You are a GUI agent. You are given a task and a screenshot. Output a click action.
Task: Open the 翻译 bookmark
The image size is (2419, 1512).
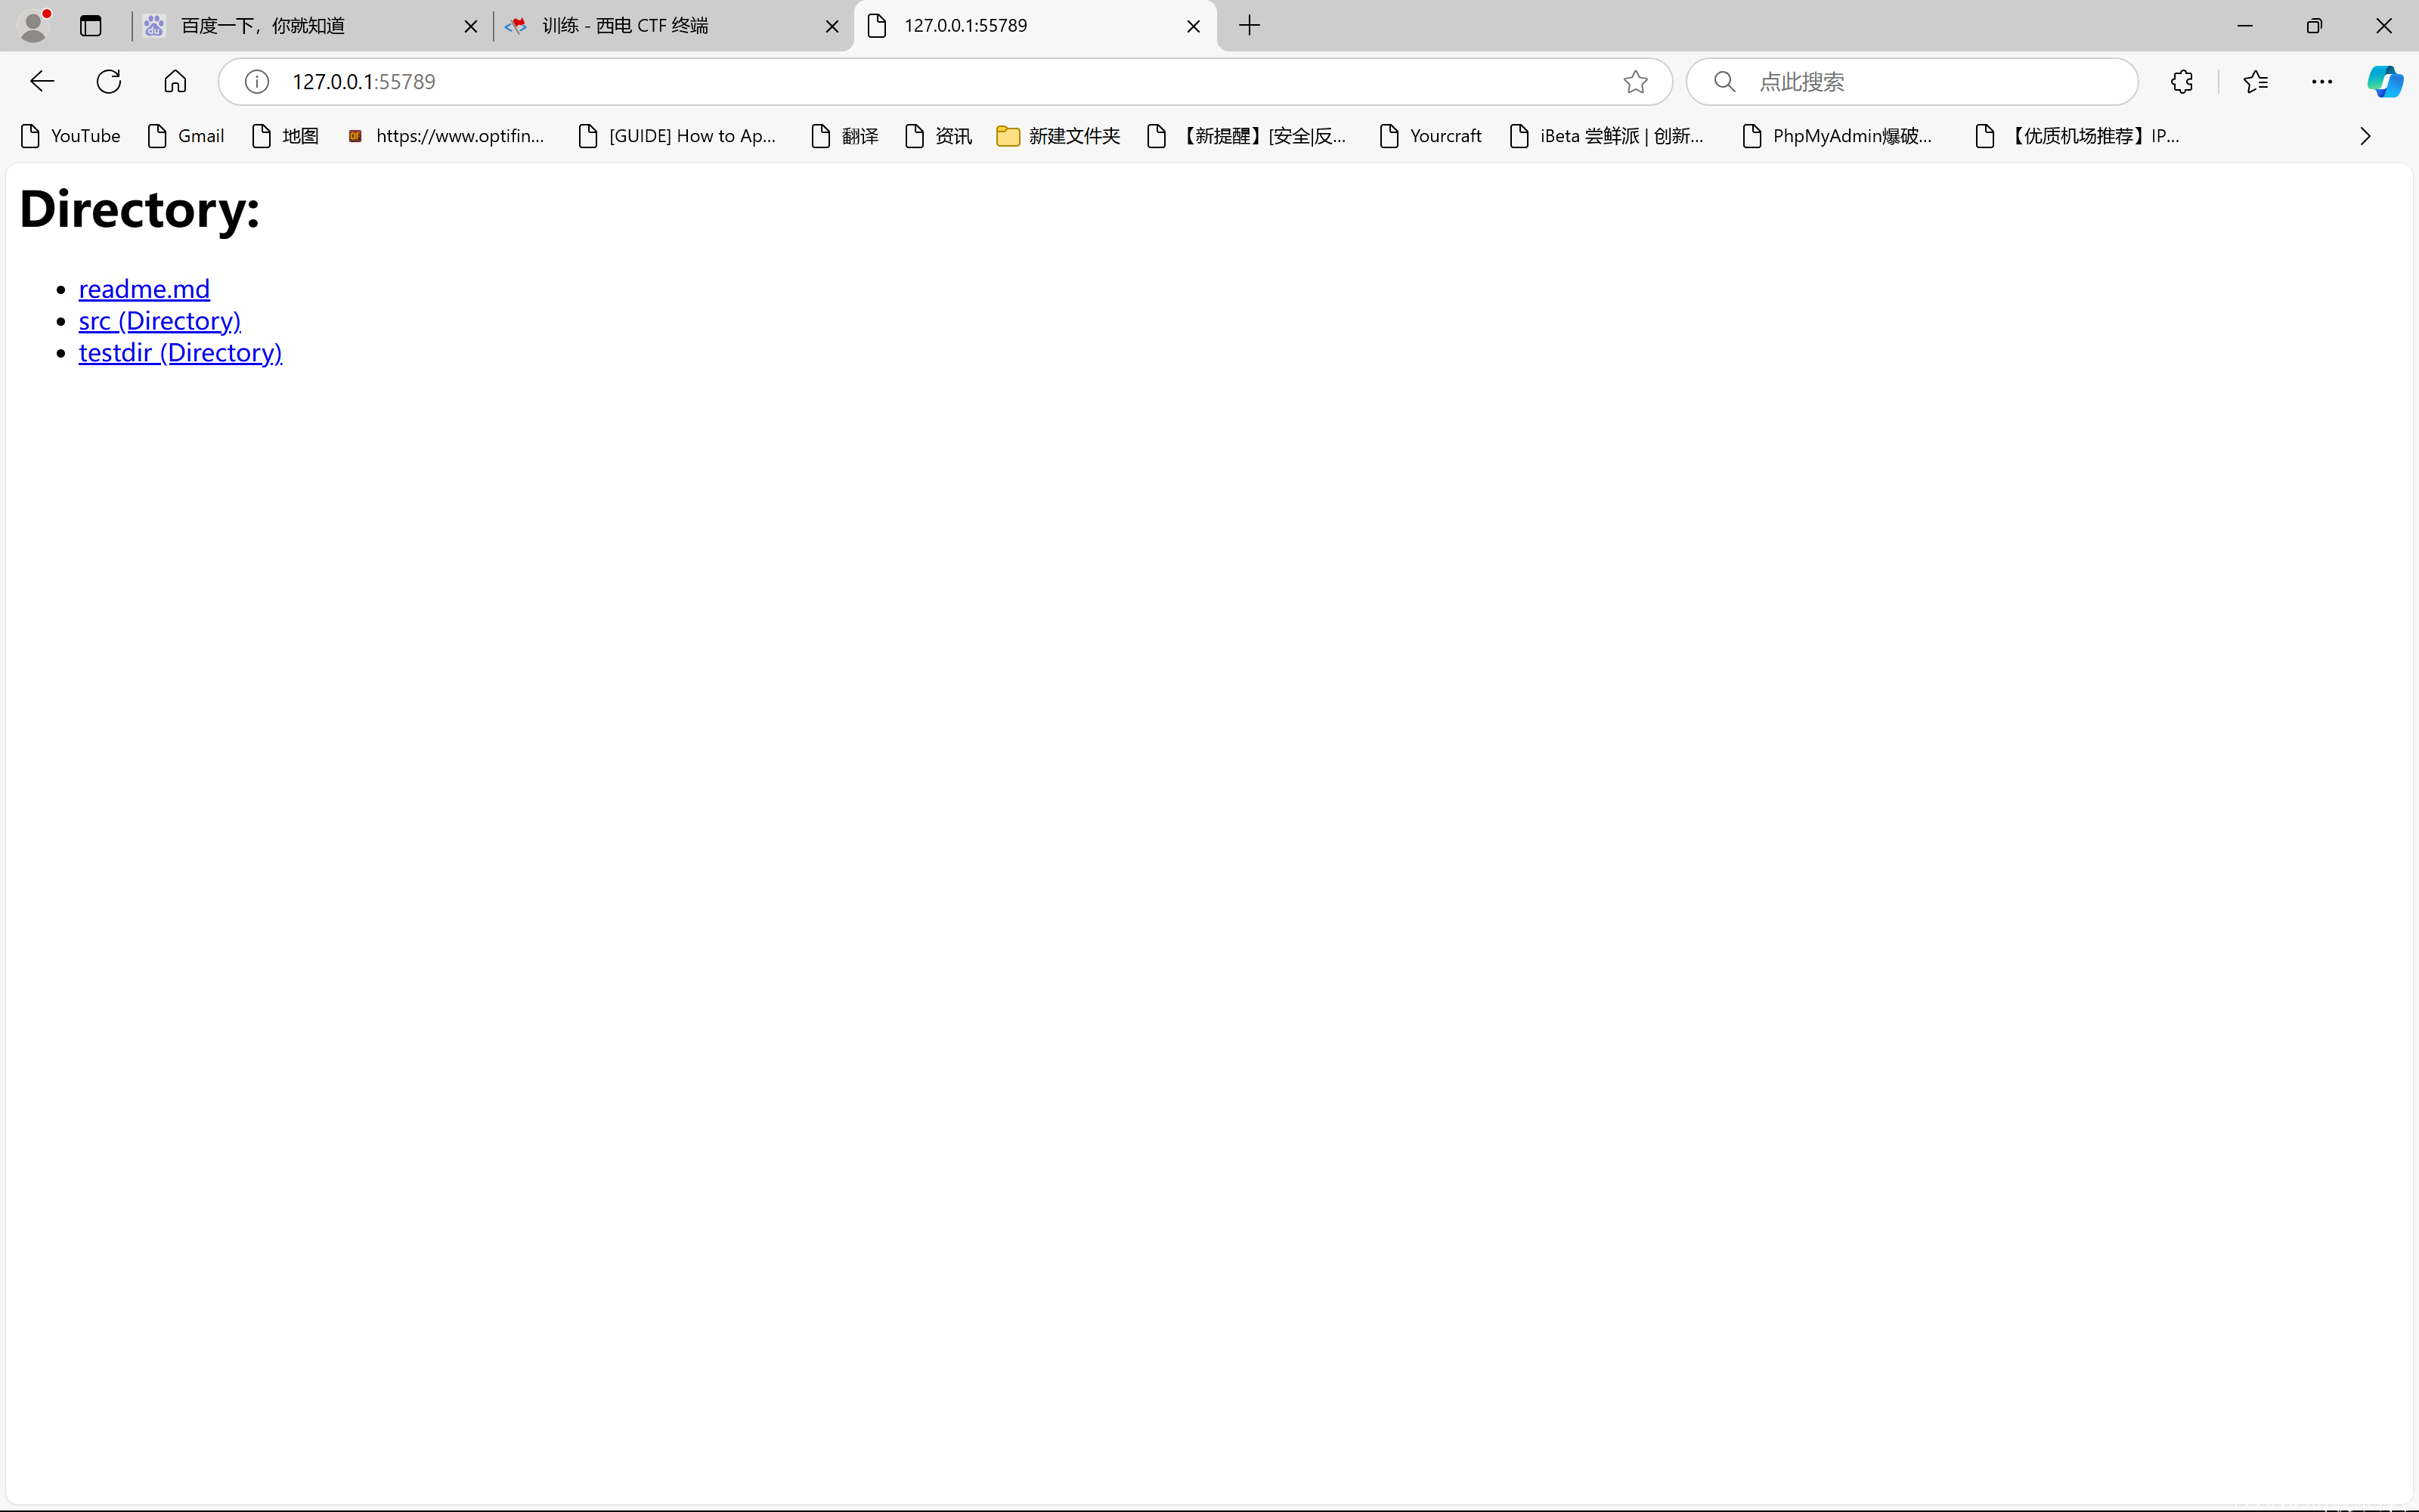coord(846,136)
